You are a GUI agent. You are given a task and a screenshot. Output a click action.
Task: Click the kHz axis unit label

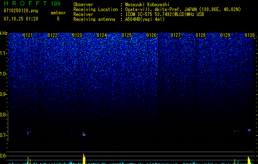(x=4, y=33)
